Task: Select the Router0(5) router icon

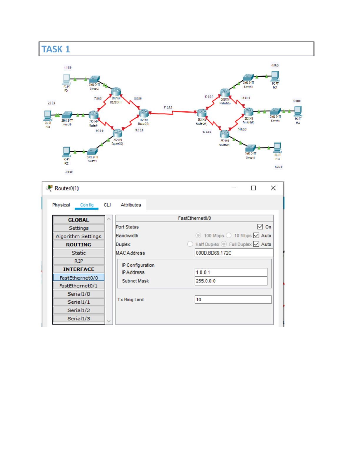Action: tap(225, 93)
